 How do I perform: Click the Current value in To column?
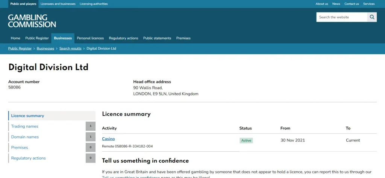pos(353,140)
